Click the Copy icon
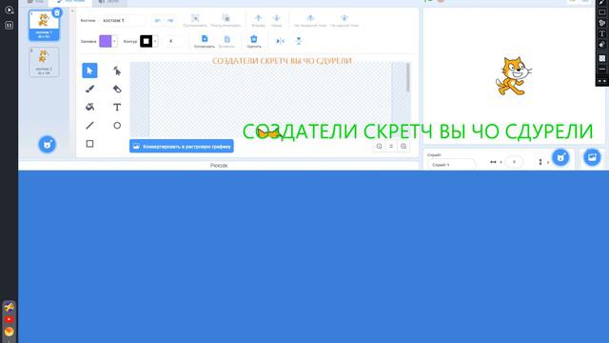This screenshot has width=609, height=343. tap(205, 39)
